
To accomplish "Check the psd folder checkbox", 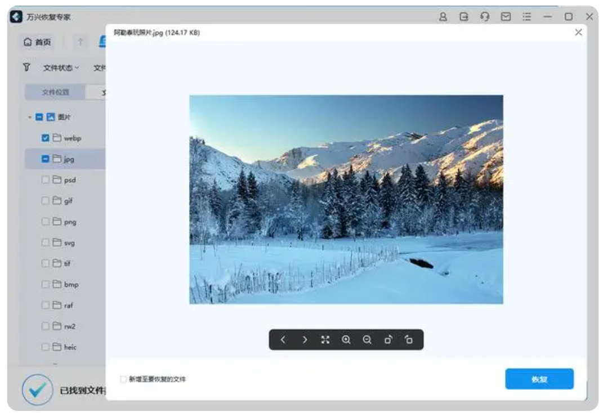I will point(45,180).
